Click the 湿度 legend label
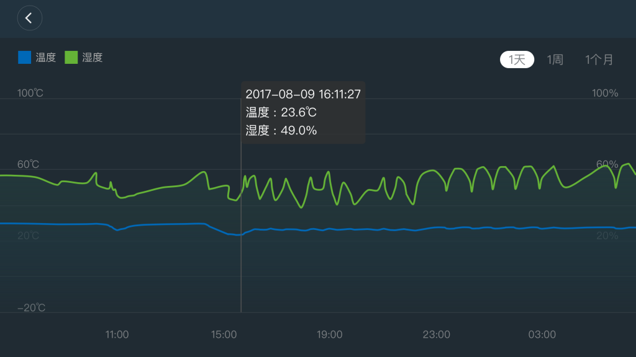636x357 pixels. click(92, 57)
